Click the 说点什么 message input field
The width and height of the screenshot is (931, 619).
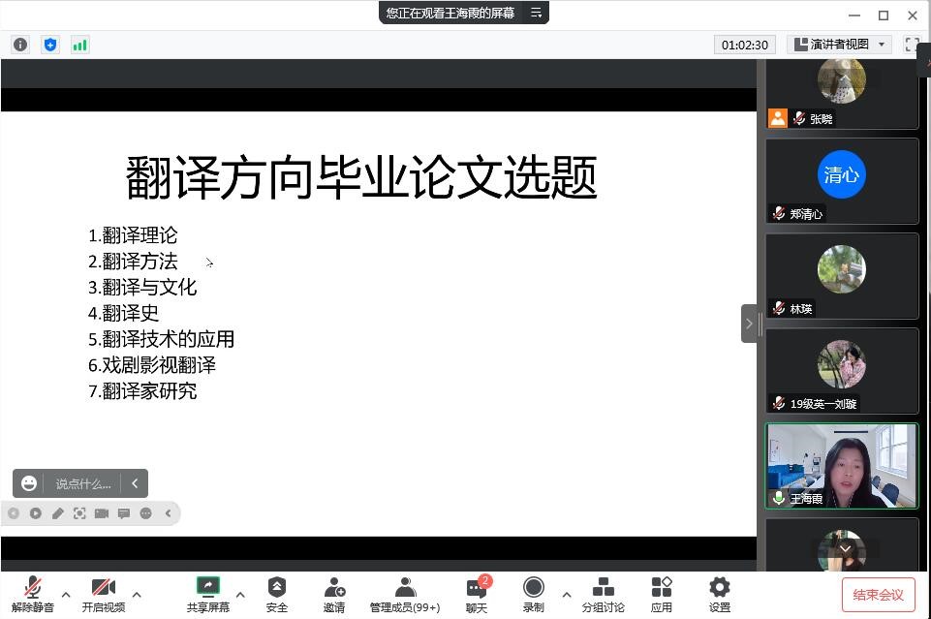tap(83, 483)
